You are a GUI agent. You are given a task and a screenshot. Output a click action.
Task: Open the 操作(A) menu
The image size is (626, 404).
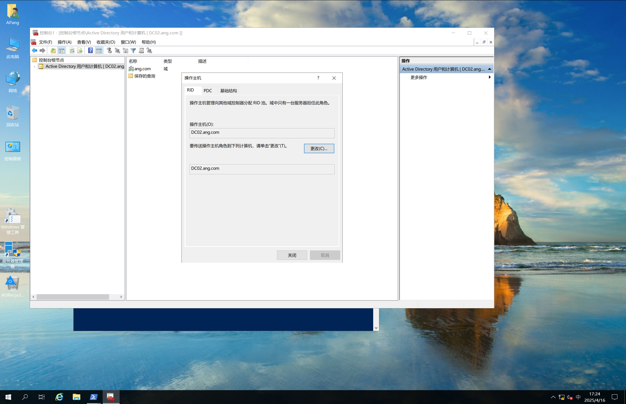64,42
